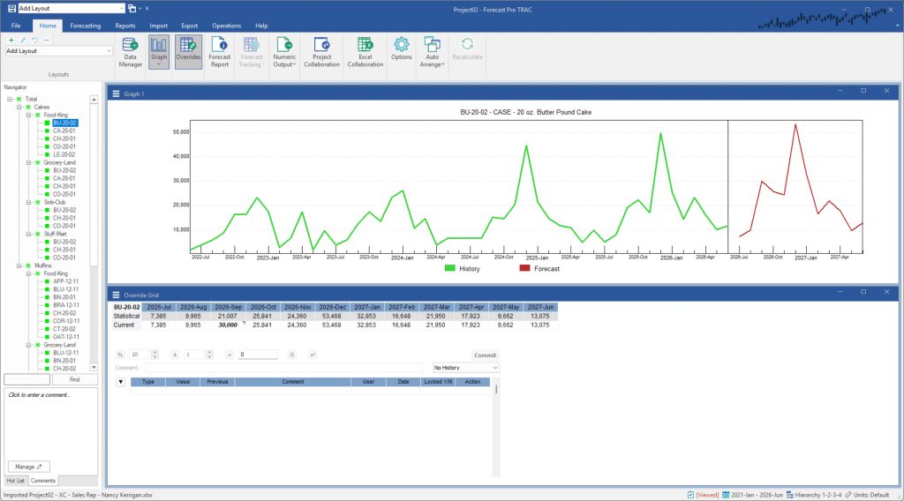
Task: Switch to the Forecasting ribbon tab
Action: pos(86,26)
